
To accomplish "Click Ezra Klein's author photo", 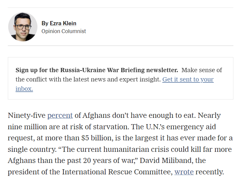I will [x=23, y=27].
